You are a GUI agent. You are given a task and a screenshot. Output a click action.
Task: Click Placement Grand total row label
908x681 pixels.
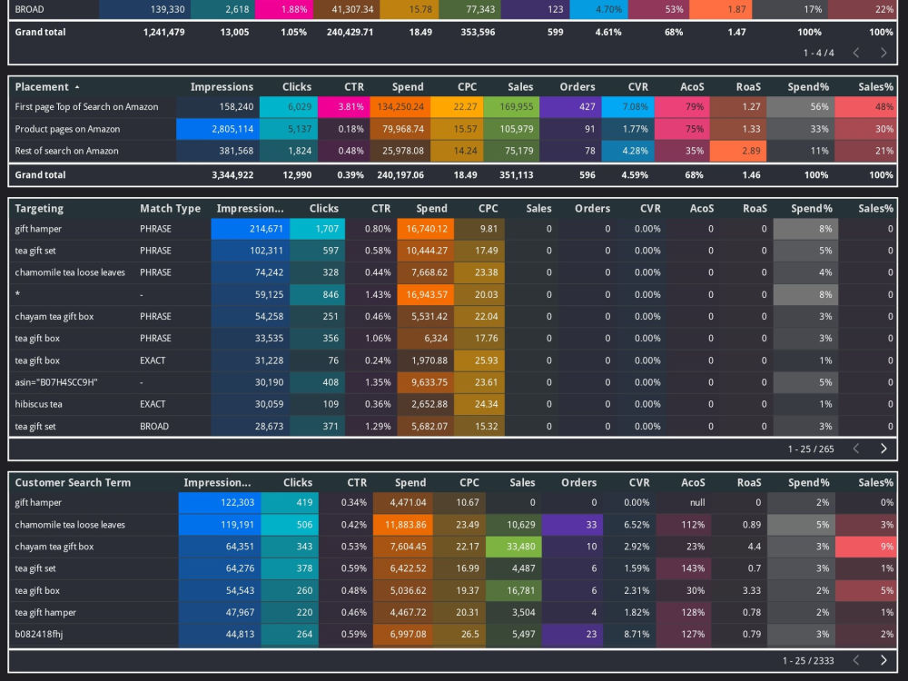(40, 175)
